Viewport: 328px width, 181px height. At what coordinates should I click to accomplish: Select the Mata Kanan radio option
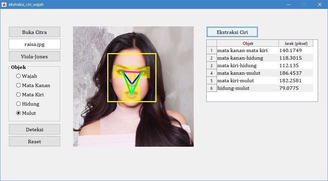click(x=19, y=85)
